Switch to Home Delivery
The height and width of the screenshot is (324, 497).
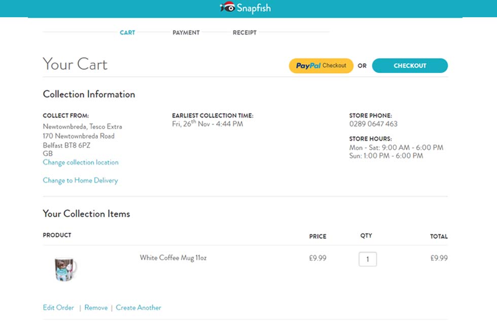[x=80, y=180]
